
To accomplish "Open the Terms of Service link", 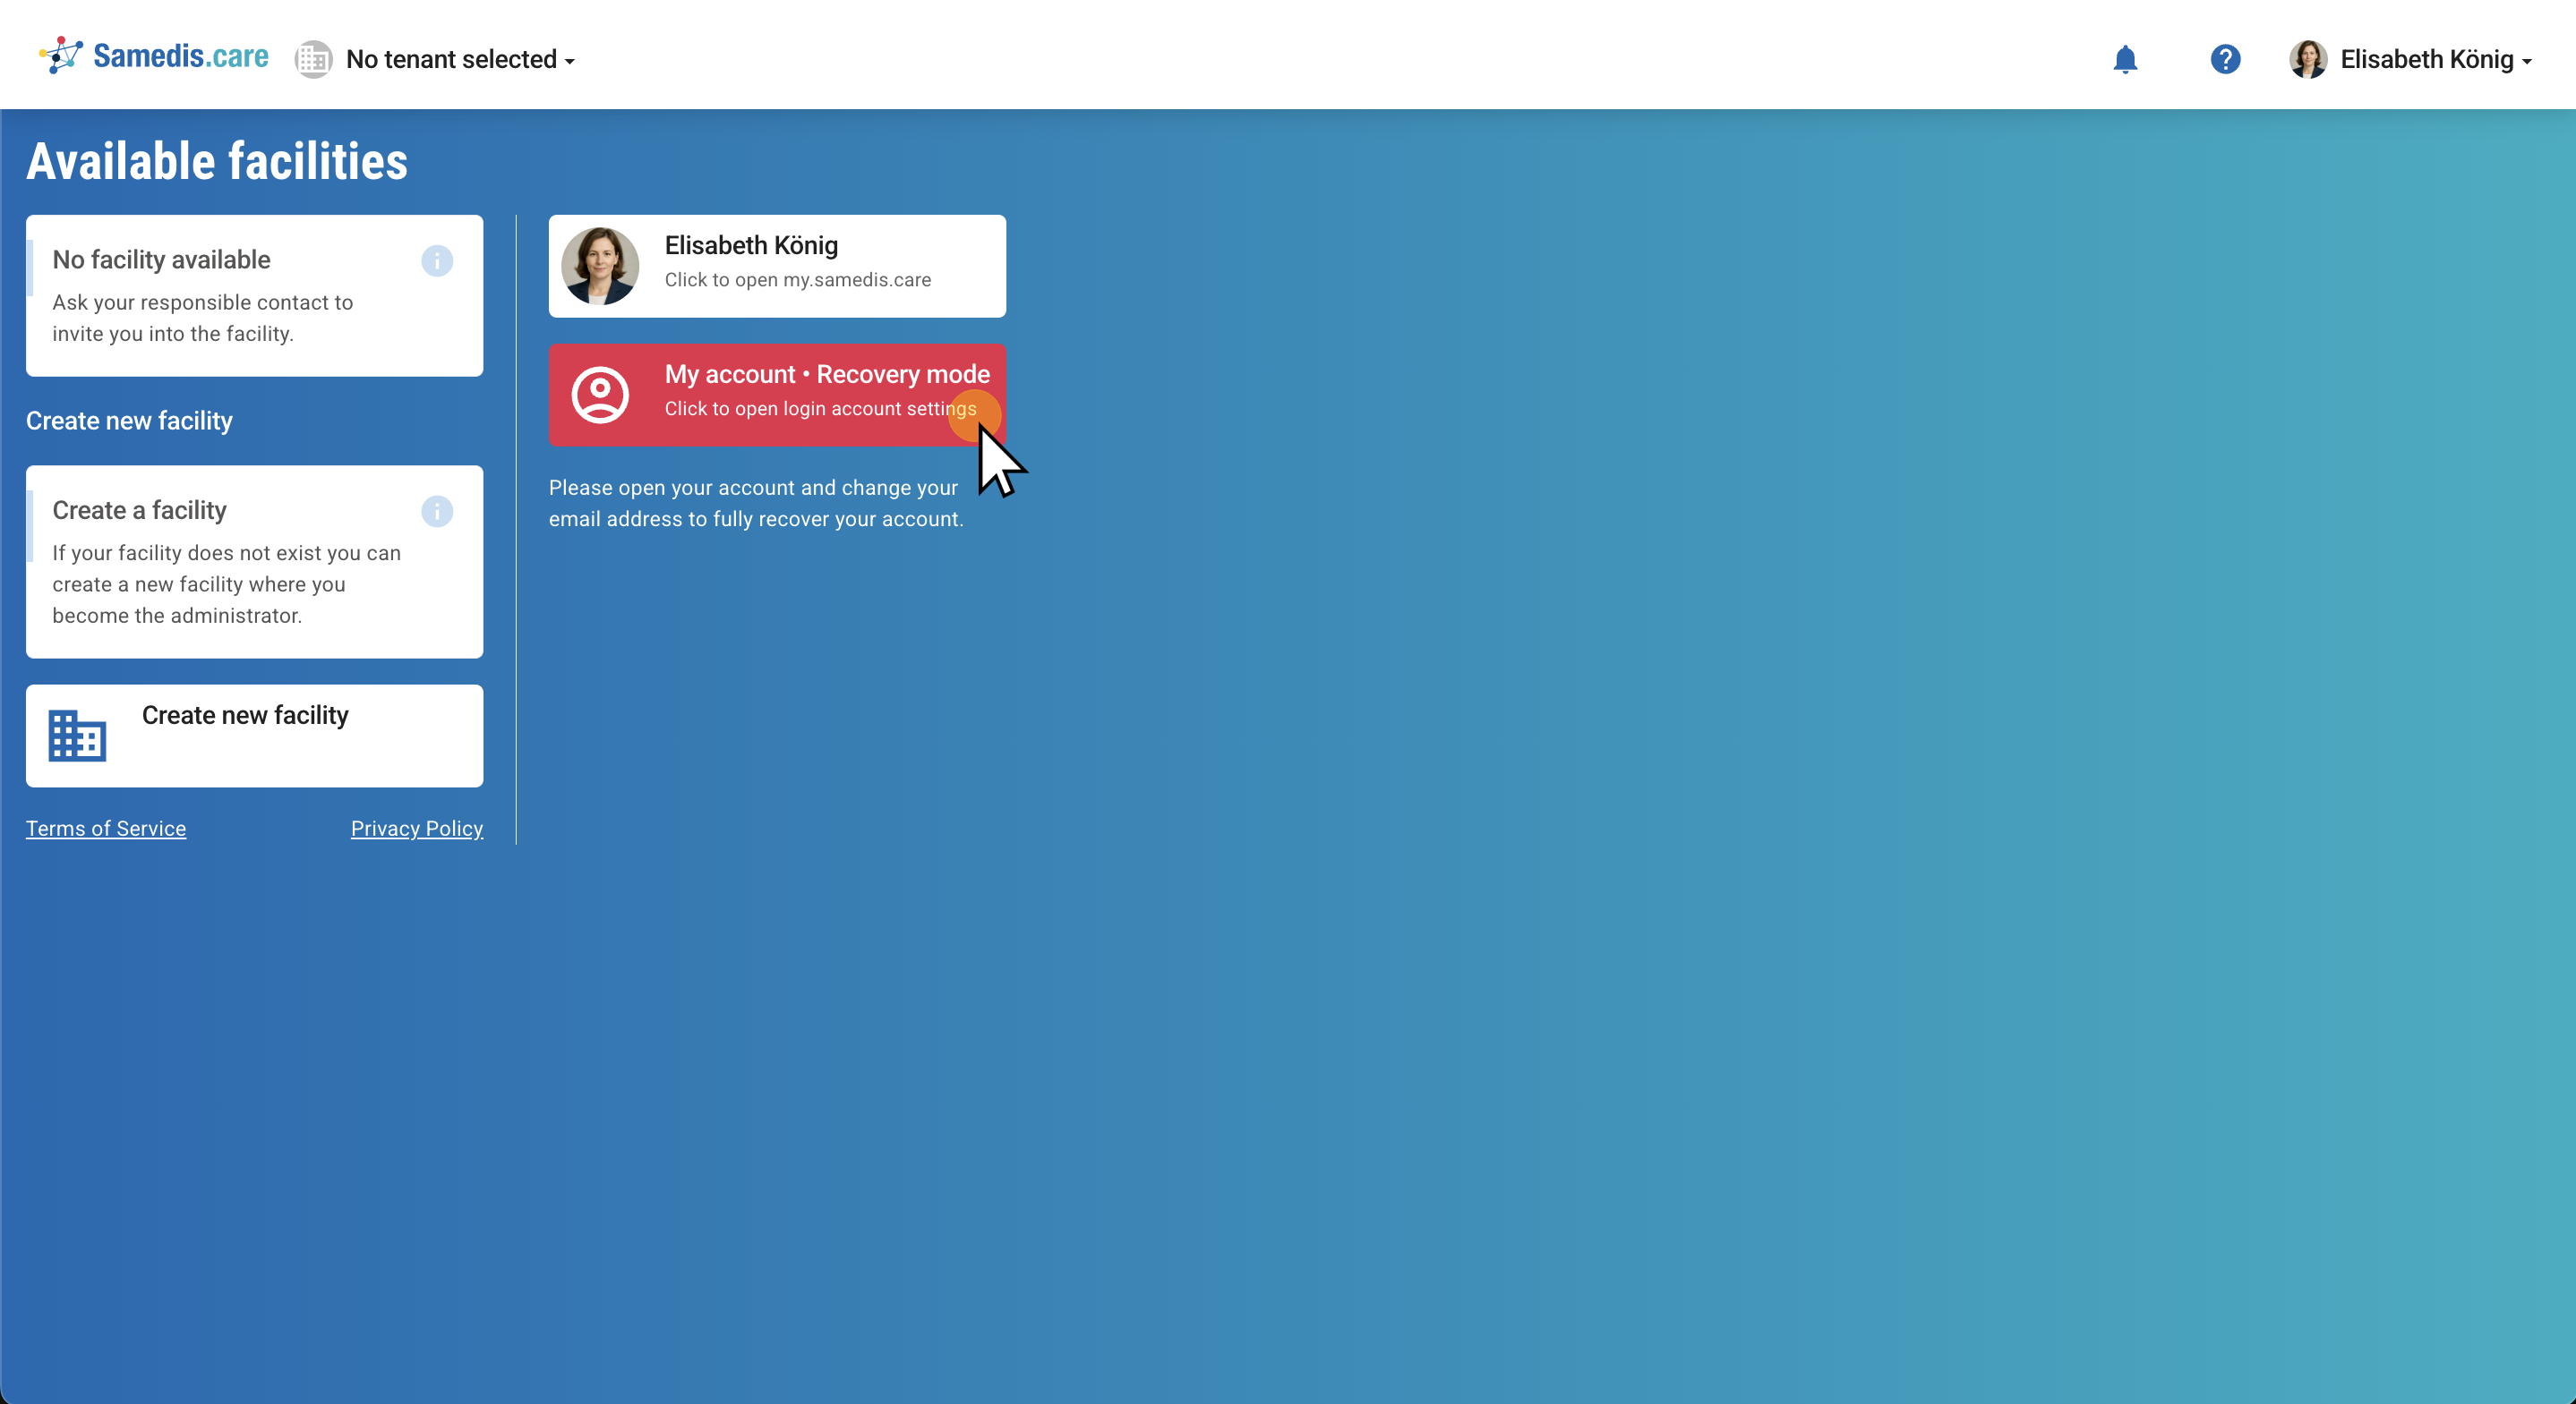I will (105, 829).
